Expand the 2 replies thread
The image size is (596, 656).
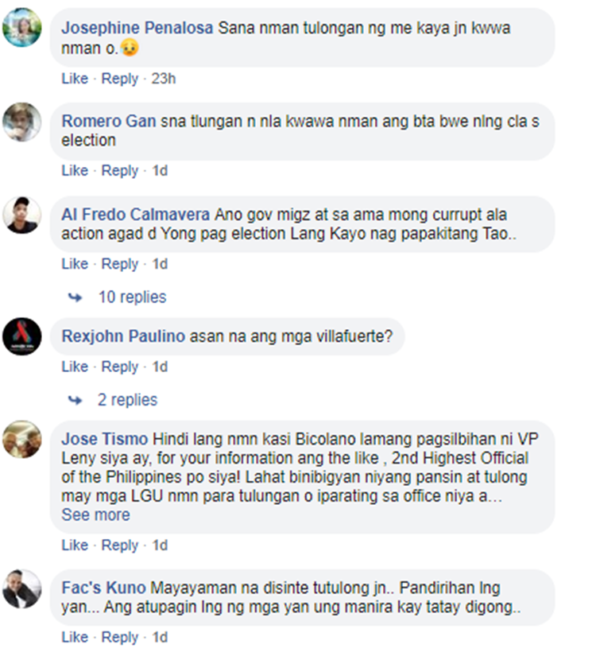[128, 400]
